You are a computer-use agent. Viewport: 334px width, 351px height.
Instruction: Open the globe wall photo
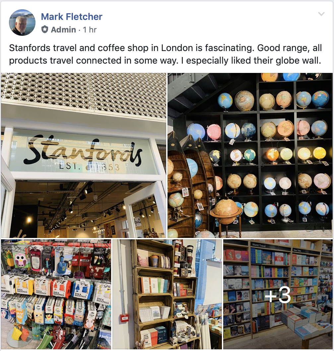(x=250, y=155)
